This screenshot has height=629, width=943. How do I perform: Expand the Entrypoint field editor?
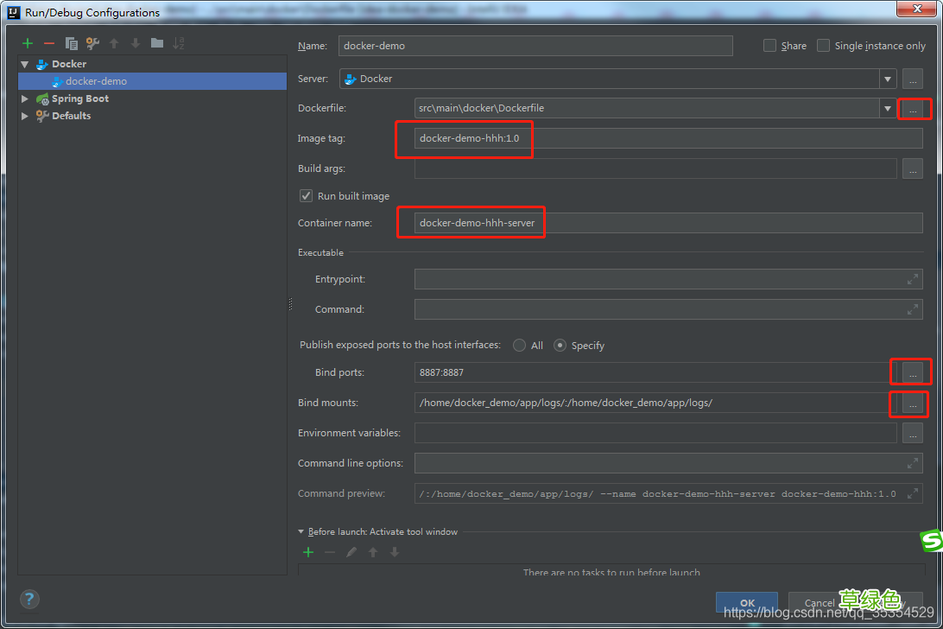912,279
